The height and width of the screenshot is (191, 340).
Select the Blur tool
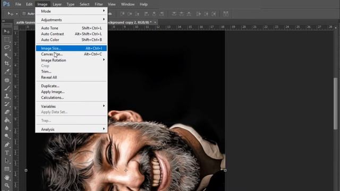coord(7,128)
